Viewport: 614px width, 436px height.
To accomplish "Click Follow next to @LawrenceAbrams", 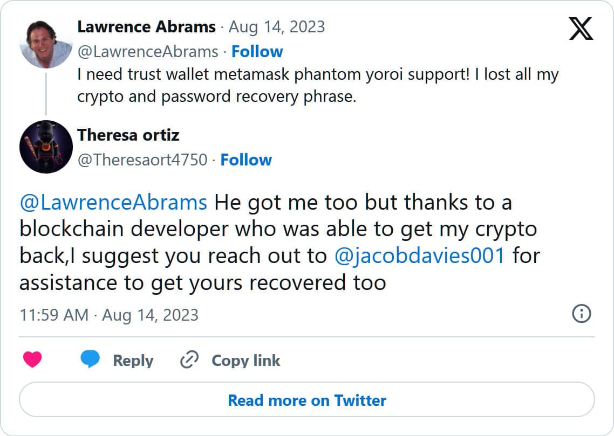I will click(x=257, y=51).
